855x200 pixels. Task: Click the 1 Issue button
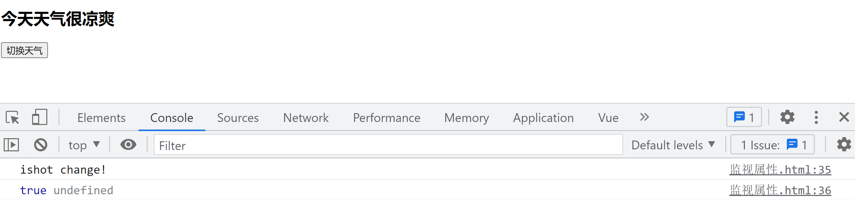point(772,145)
